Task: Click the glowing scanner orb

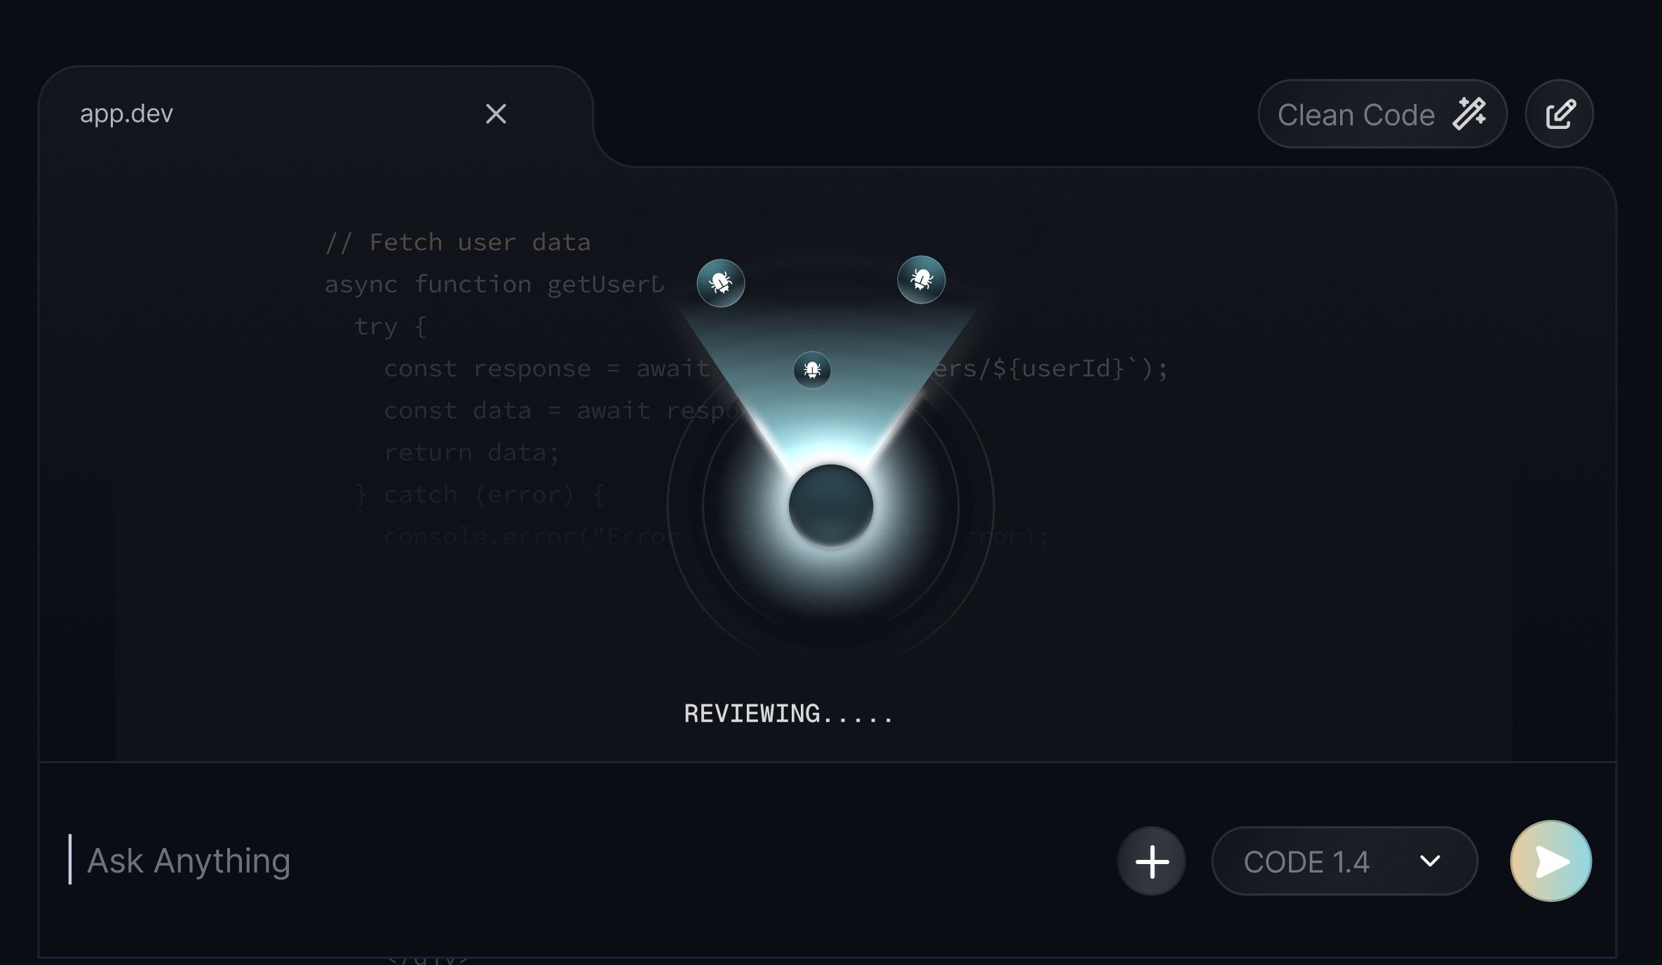Action: click(831, 505)
